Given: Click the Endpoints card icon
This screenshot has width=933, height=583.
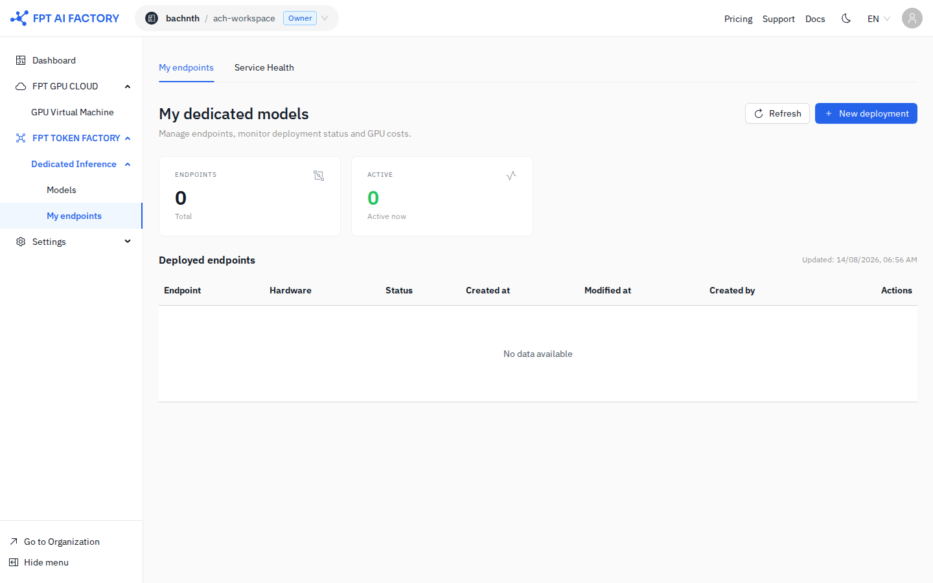Looking at the screenshot, I should click(x=319, y=176).
